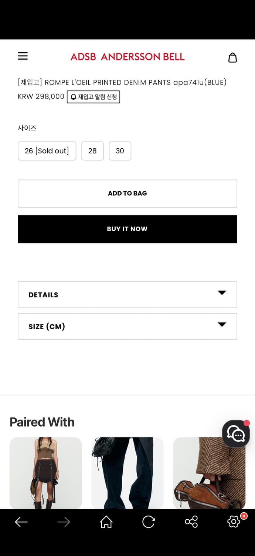Share this page via share icon
The image size is (255, 556).
point(191,522)
